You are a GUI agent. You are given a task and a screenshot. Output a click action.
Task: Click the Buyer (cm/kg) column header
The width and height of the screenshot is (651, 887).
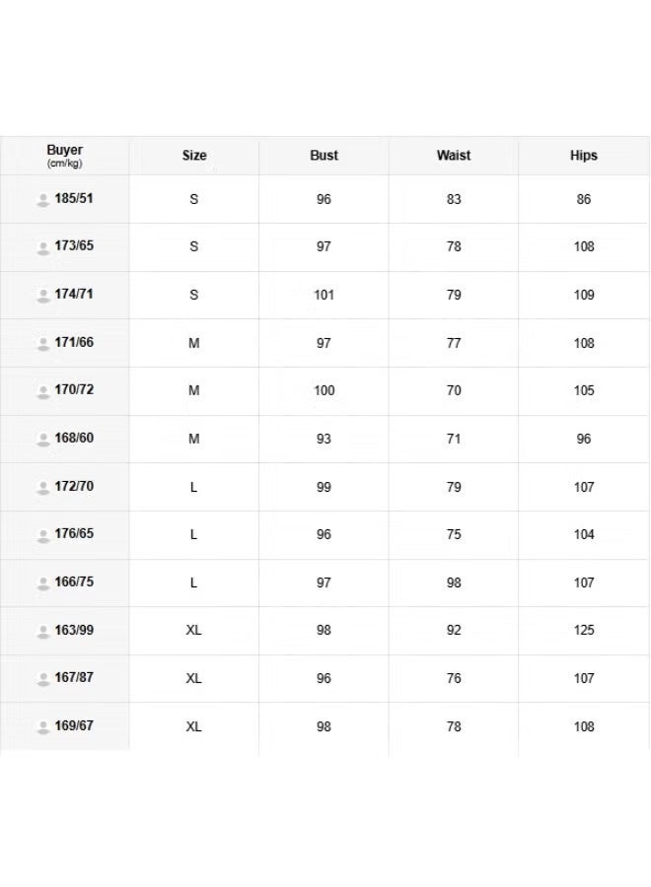point(64,156)
